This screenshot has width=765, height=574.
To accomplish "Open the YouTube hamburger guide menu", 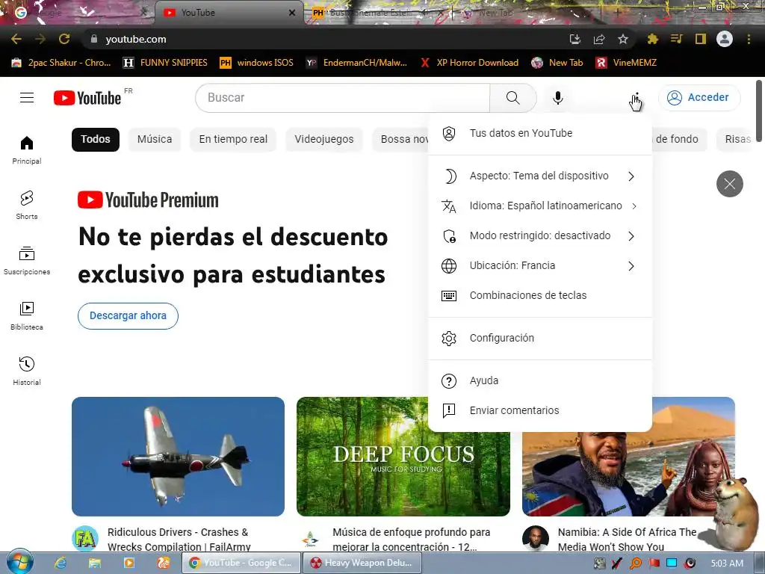I will [27, 98].
